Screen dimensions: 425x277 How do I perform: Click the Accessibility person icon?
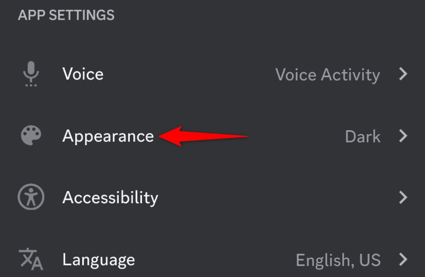[31, 197]
